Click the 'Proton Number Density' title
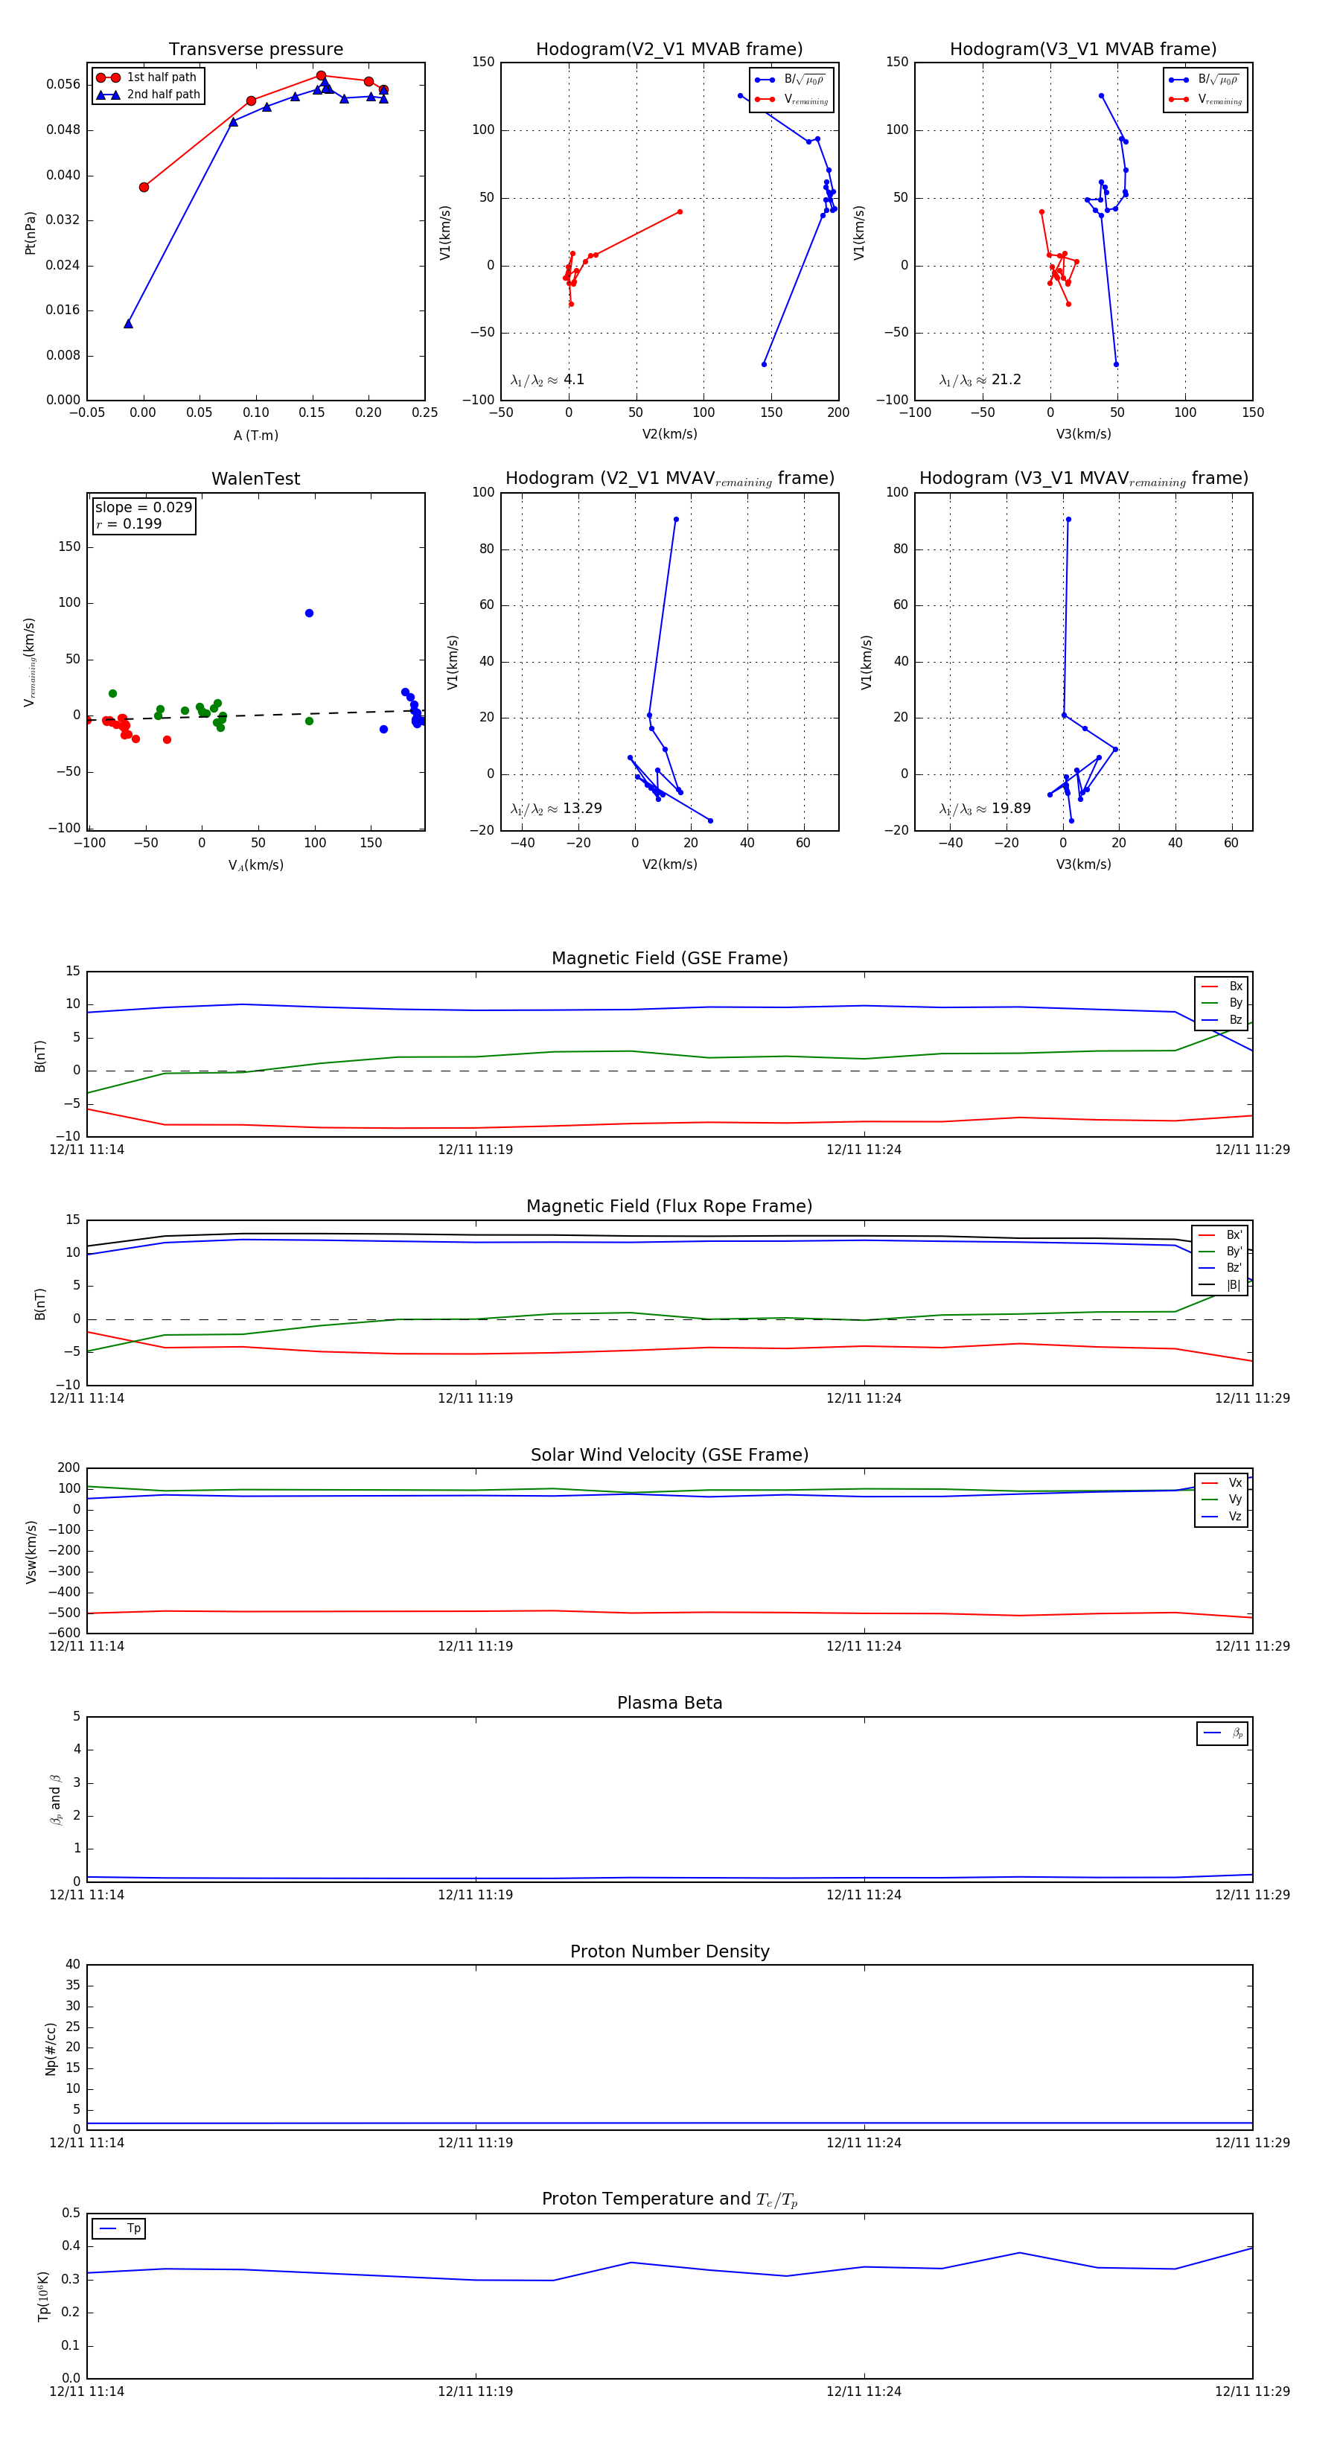This screenshot has width=1340, height=2457. click(x=669, y=1951)
